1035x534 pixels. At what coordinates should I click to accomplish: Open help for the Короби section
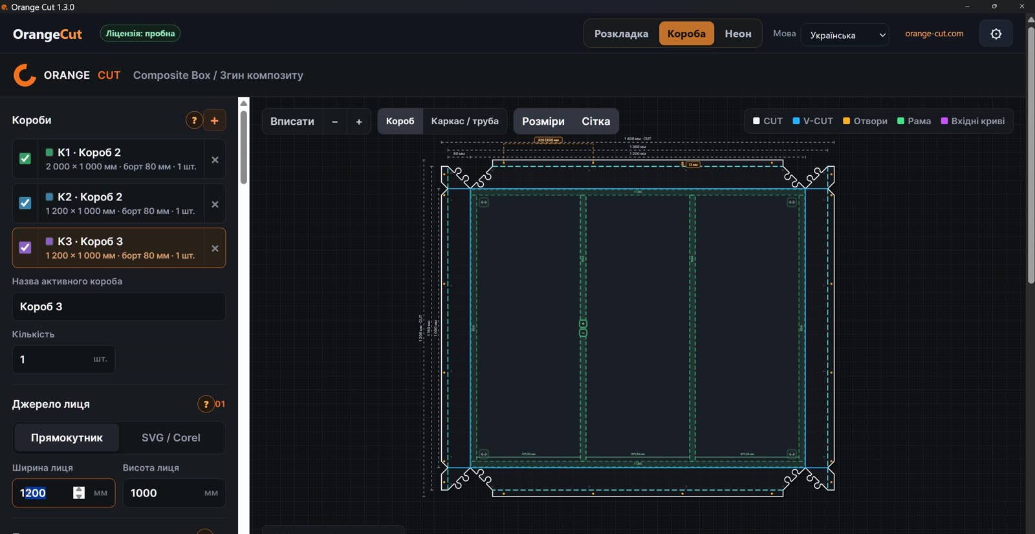194,120
